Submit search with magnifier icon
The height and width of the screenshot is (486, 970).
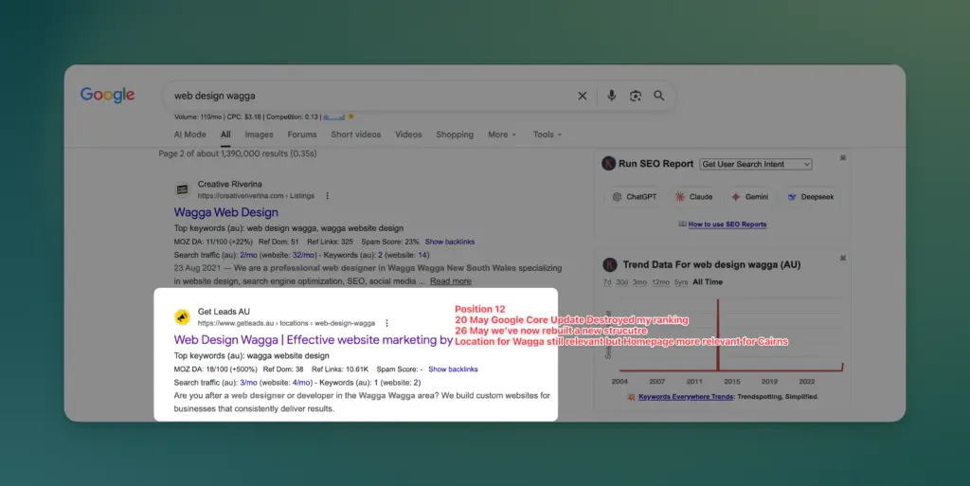coord(659,96)
